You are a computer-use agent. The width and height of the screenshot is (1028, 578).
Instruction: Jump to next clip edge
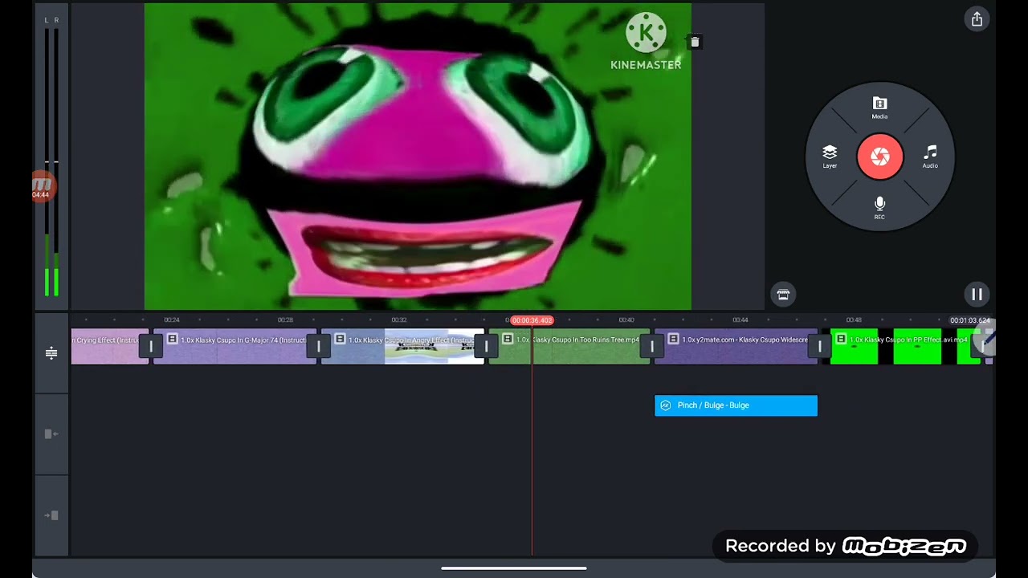click(51, 515)
